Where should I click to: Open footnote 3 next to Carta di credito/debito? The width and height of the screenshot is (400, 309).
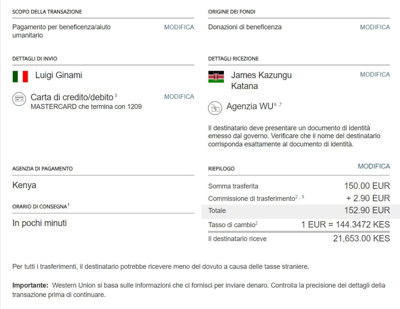pyautogui.click(x=116, y=95)
